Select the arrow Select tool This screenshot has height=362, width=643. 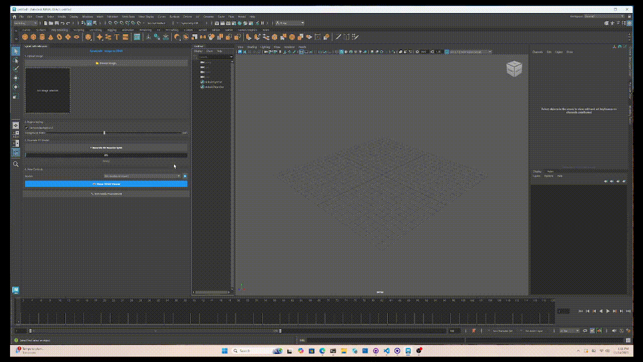[16, 51]
